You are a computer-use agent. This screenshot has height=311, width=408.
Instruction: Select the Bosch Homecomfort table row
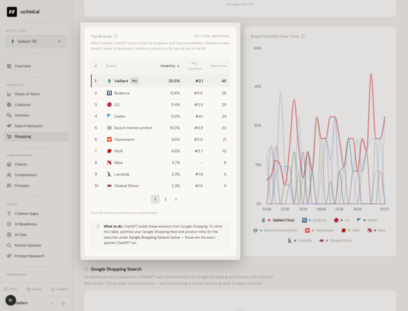coord(160,128)
